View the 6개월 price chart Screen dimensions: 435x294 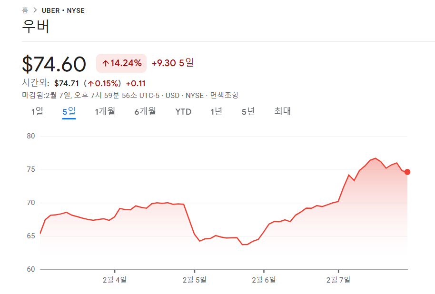tap(144, 111)
